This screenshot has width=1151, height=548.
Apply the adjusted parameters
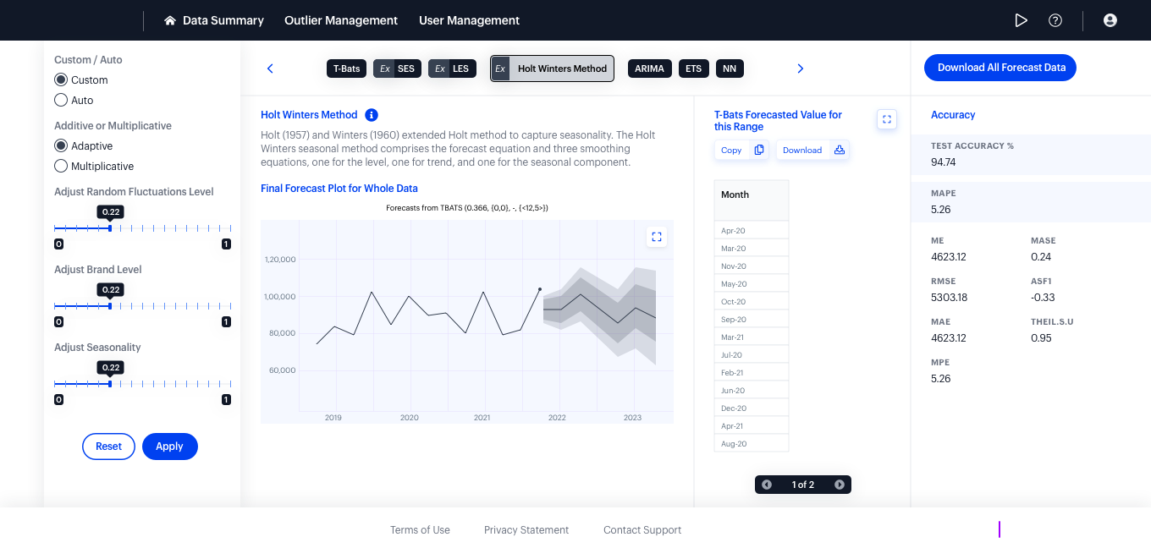[170, 447]
